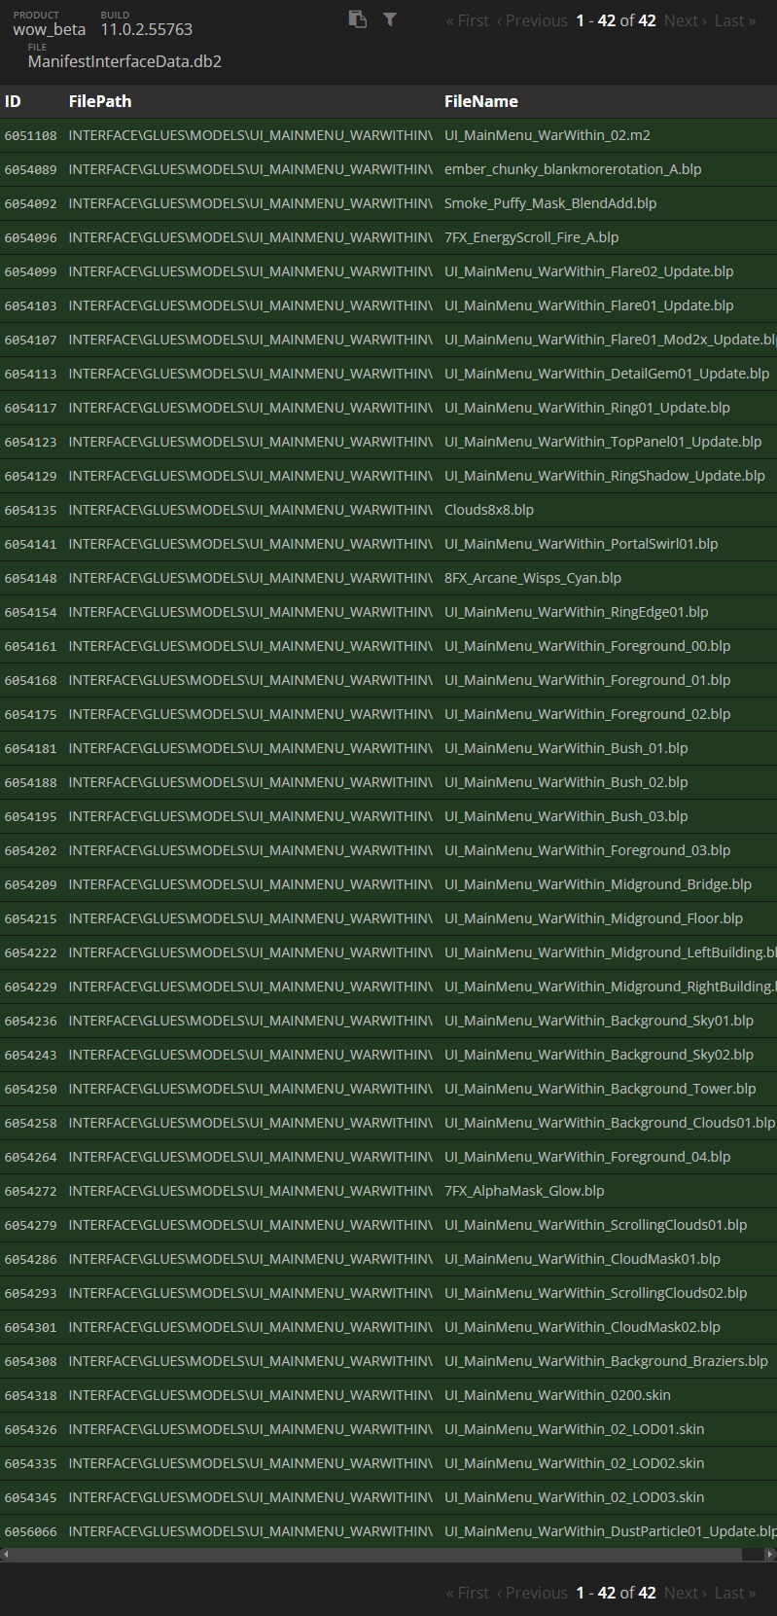Sort by the ID column header
777x1616 pixels.
tap(13, 101)
